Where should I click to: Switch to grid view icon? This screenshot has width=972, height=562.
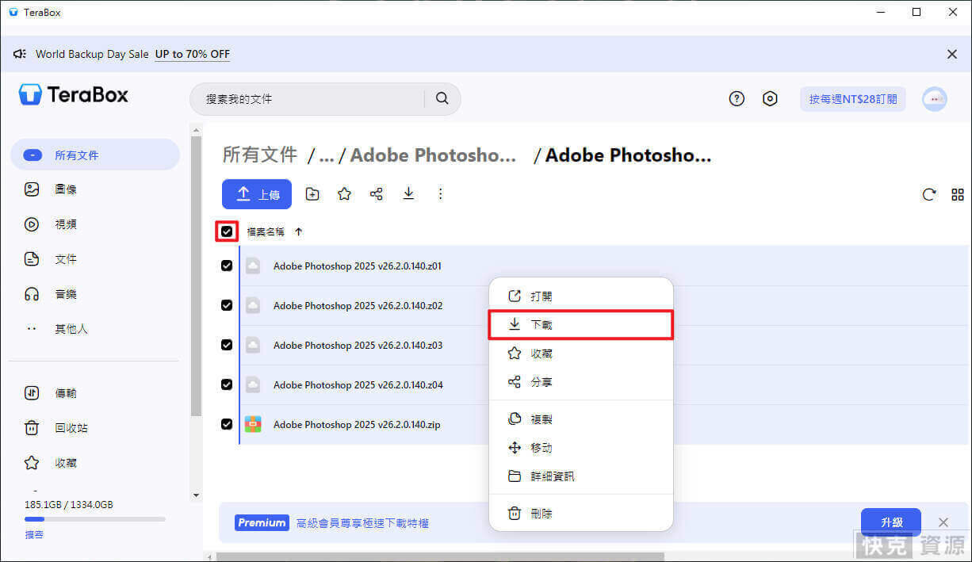click(x=958, y=194)
